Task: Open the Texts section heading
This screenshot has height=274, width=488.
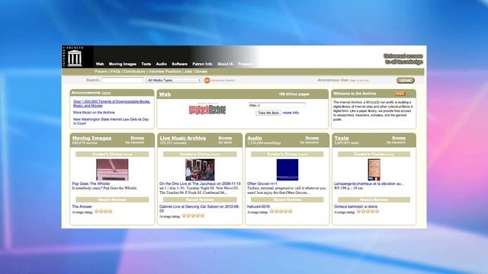Action: tap(342, 138)
